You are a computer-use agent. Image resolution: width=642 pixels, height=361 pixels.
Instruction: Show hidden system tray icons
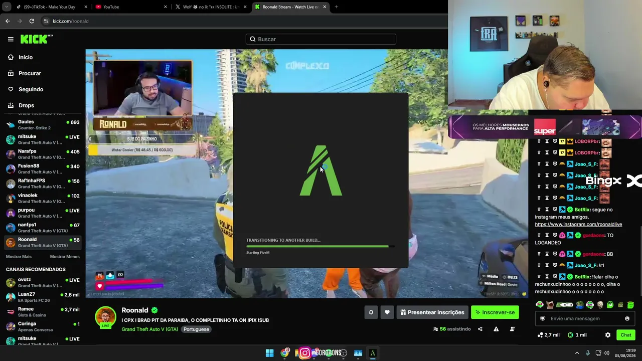pyautogui.click(x=577, y=353)
